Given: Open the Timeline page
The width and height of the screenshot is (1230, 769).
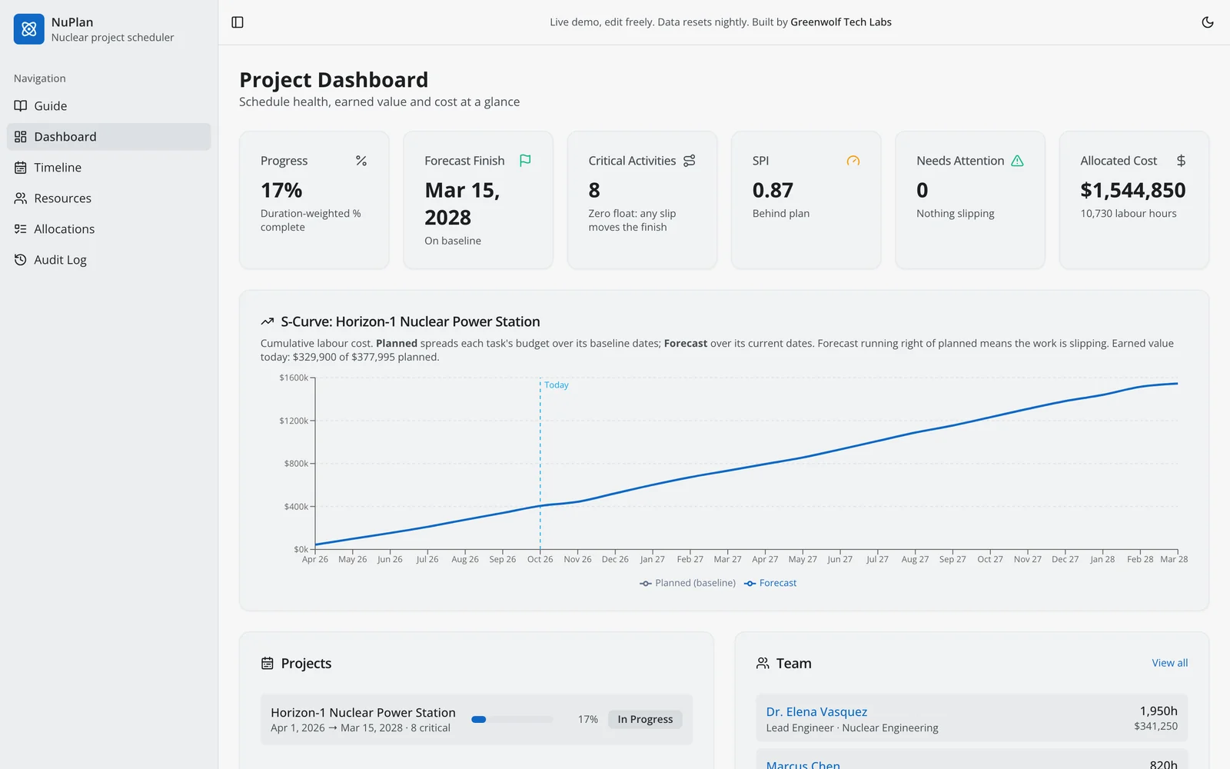Looking at the screenshot, I should (x=108, y=168).
